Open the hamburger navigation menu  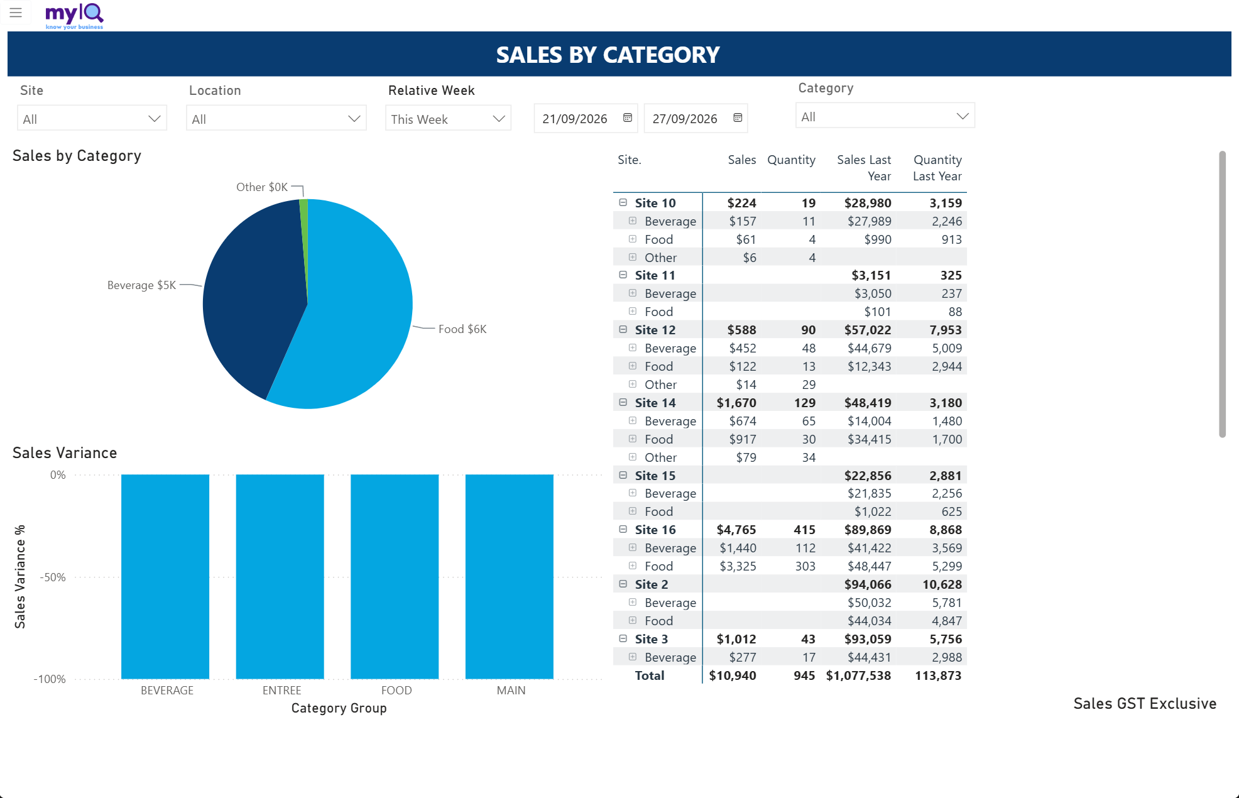(16, 13)
